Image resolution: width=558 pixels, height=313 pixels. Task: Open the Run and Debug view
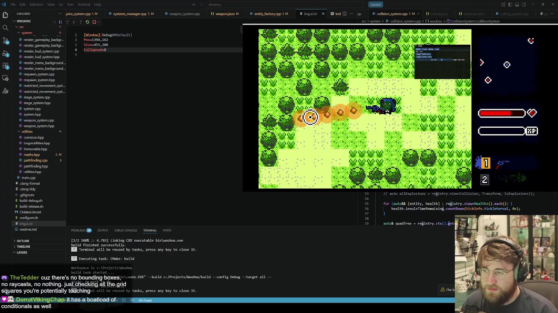[x=5, y=53]
